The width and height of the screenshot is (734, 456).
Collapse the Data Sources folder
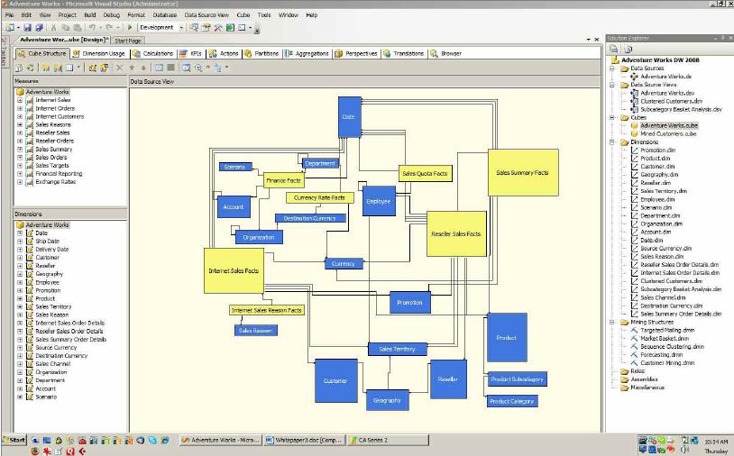(x=612, y=68)
